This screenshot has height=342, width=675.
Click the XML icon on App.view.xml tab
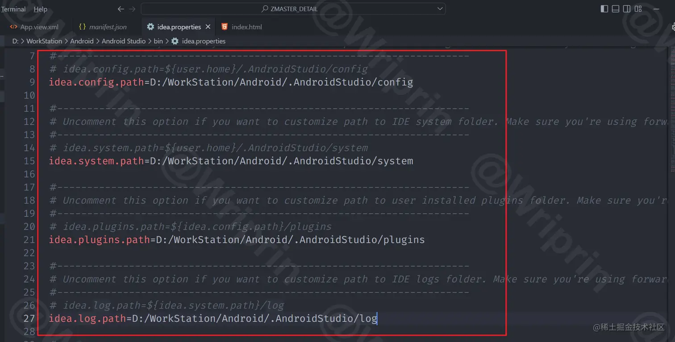point(13,27)
